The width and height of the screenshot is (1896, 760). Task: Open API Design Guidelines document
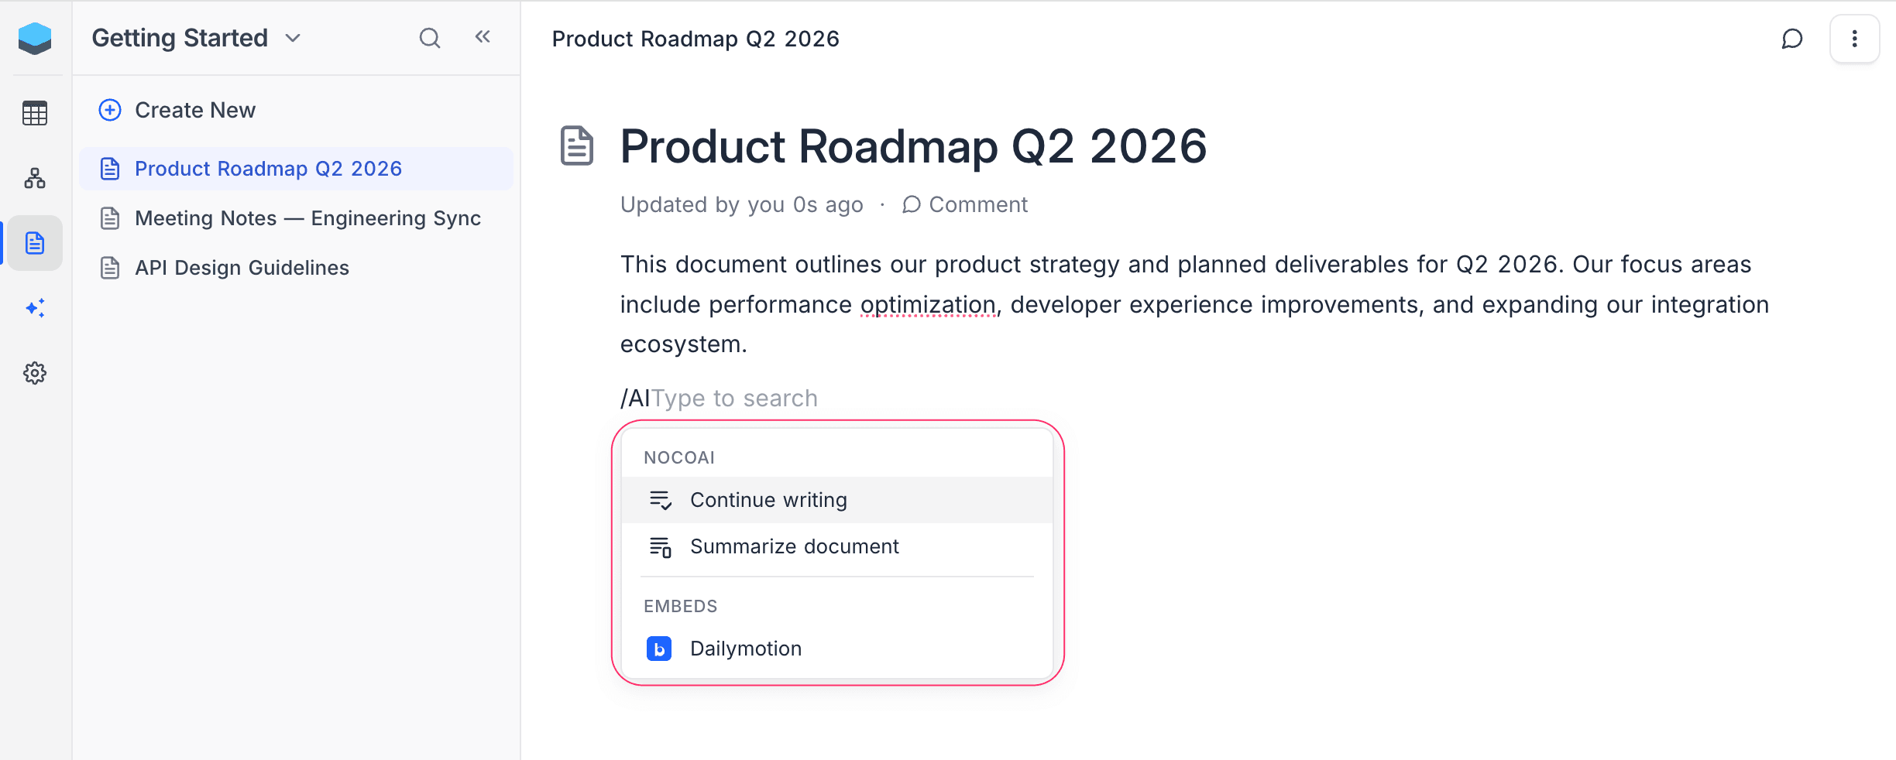[242, 268]
